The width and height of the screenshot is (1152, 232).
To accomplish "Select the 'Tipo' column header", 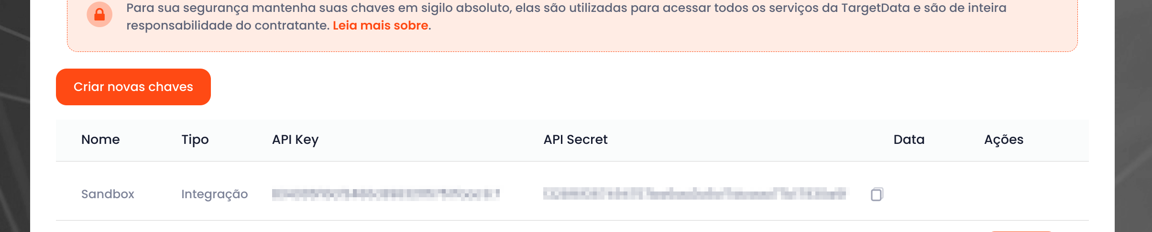I will point(195,140).
